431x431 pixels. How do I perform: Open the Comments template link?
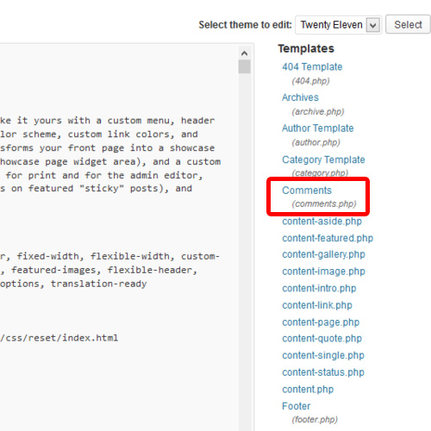click(x=307, y=191)
